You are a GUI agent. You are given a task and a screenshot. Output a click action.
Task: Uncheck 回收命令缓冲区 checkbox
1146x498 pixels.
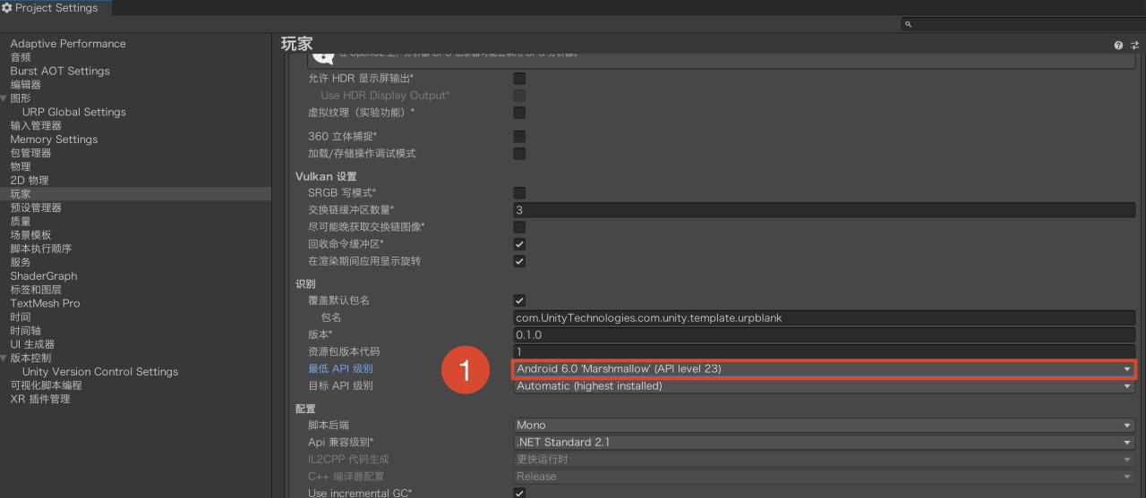519,244
